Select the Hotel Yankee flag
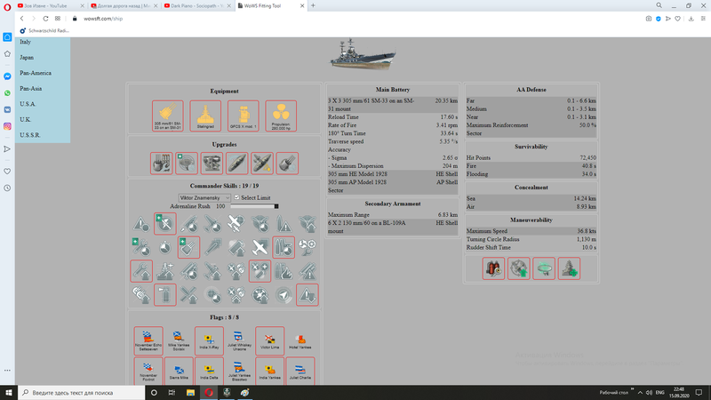 300,340
